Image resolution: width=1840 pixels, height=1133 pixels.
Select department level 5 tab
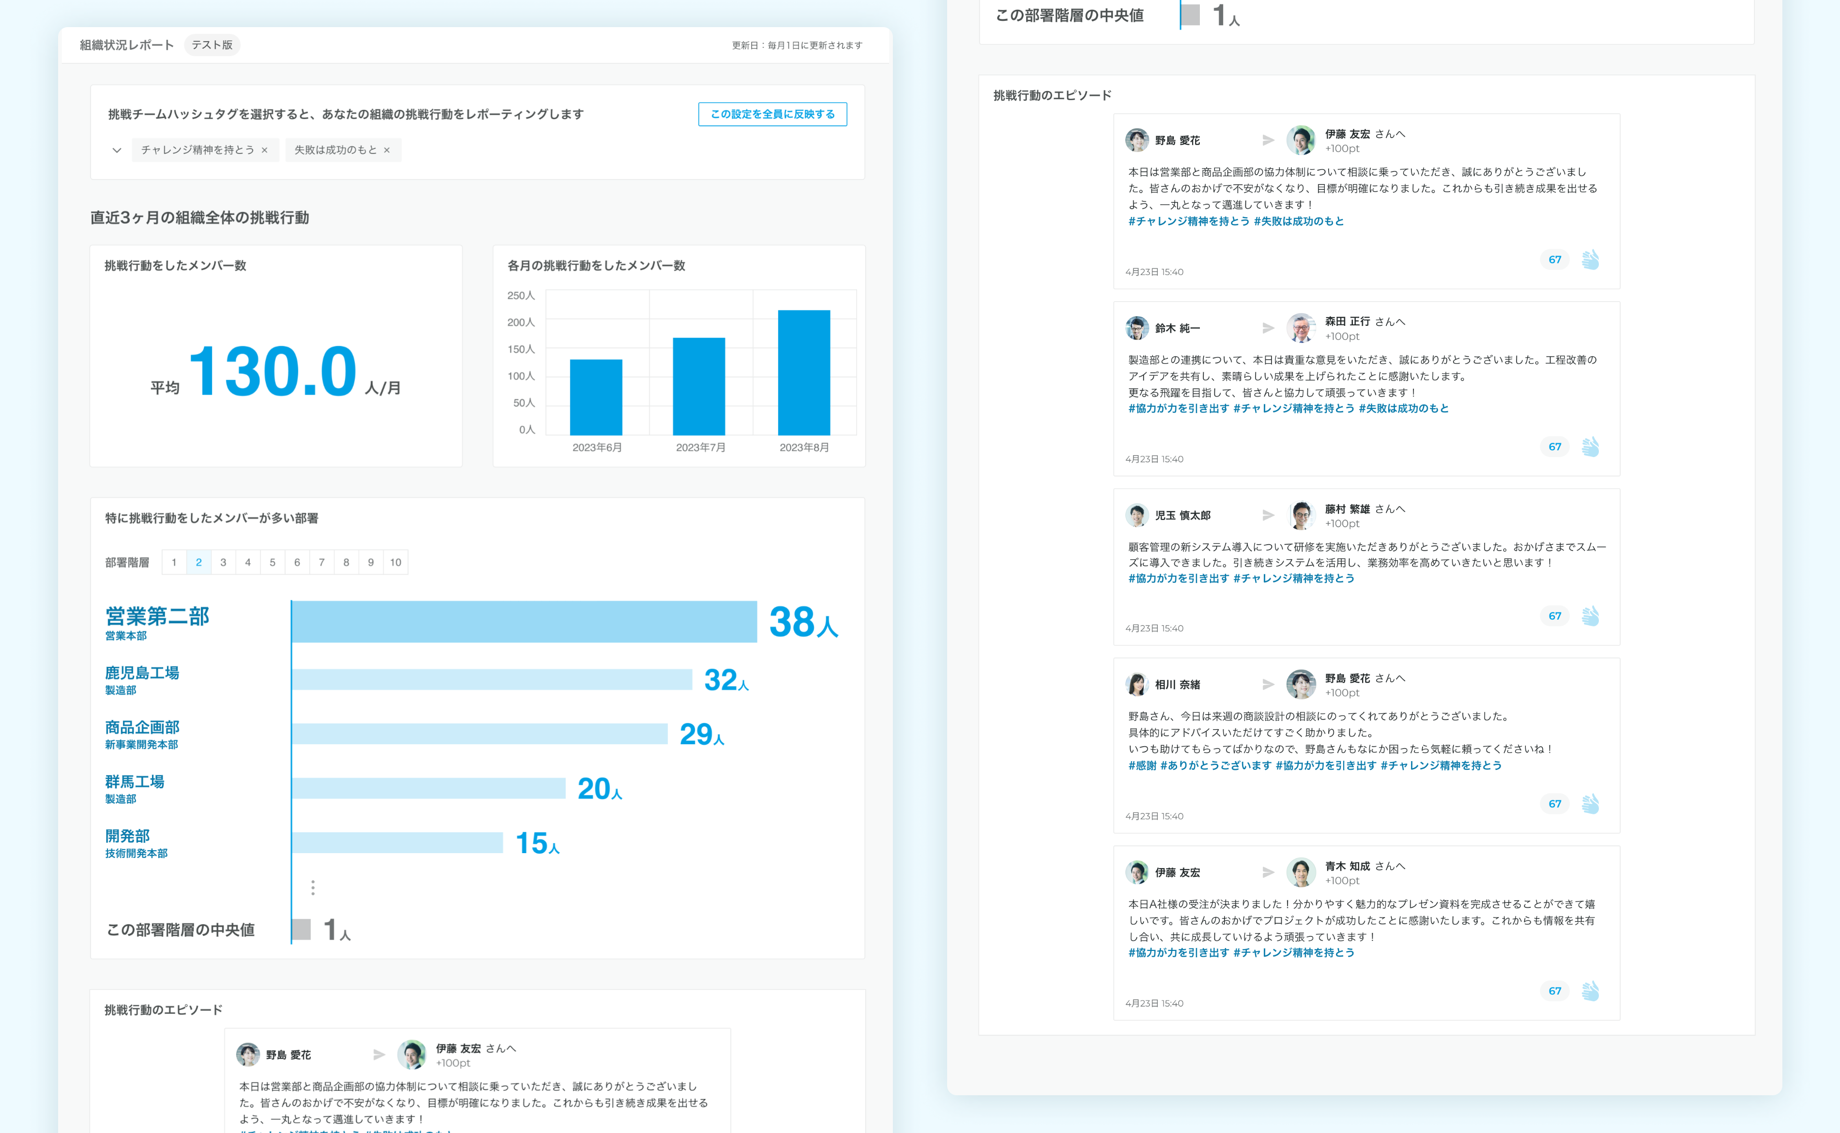[x=273, y=562]
